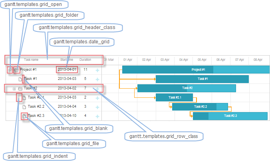Screen dimensions: 270x161
Task: Click the Task #2.2 file icon
Action: pos(24,107)
